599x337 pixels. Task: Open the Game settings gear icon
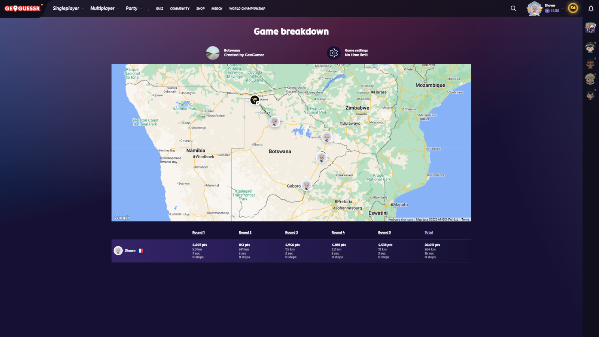point(333,53)
